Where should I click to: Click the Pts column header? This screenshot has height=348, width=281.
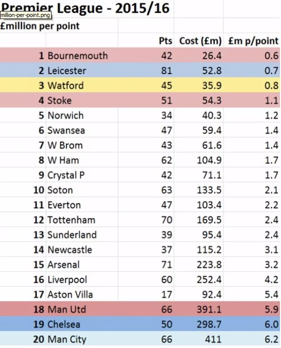[165, 41]
